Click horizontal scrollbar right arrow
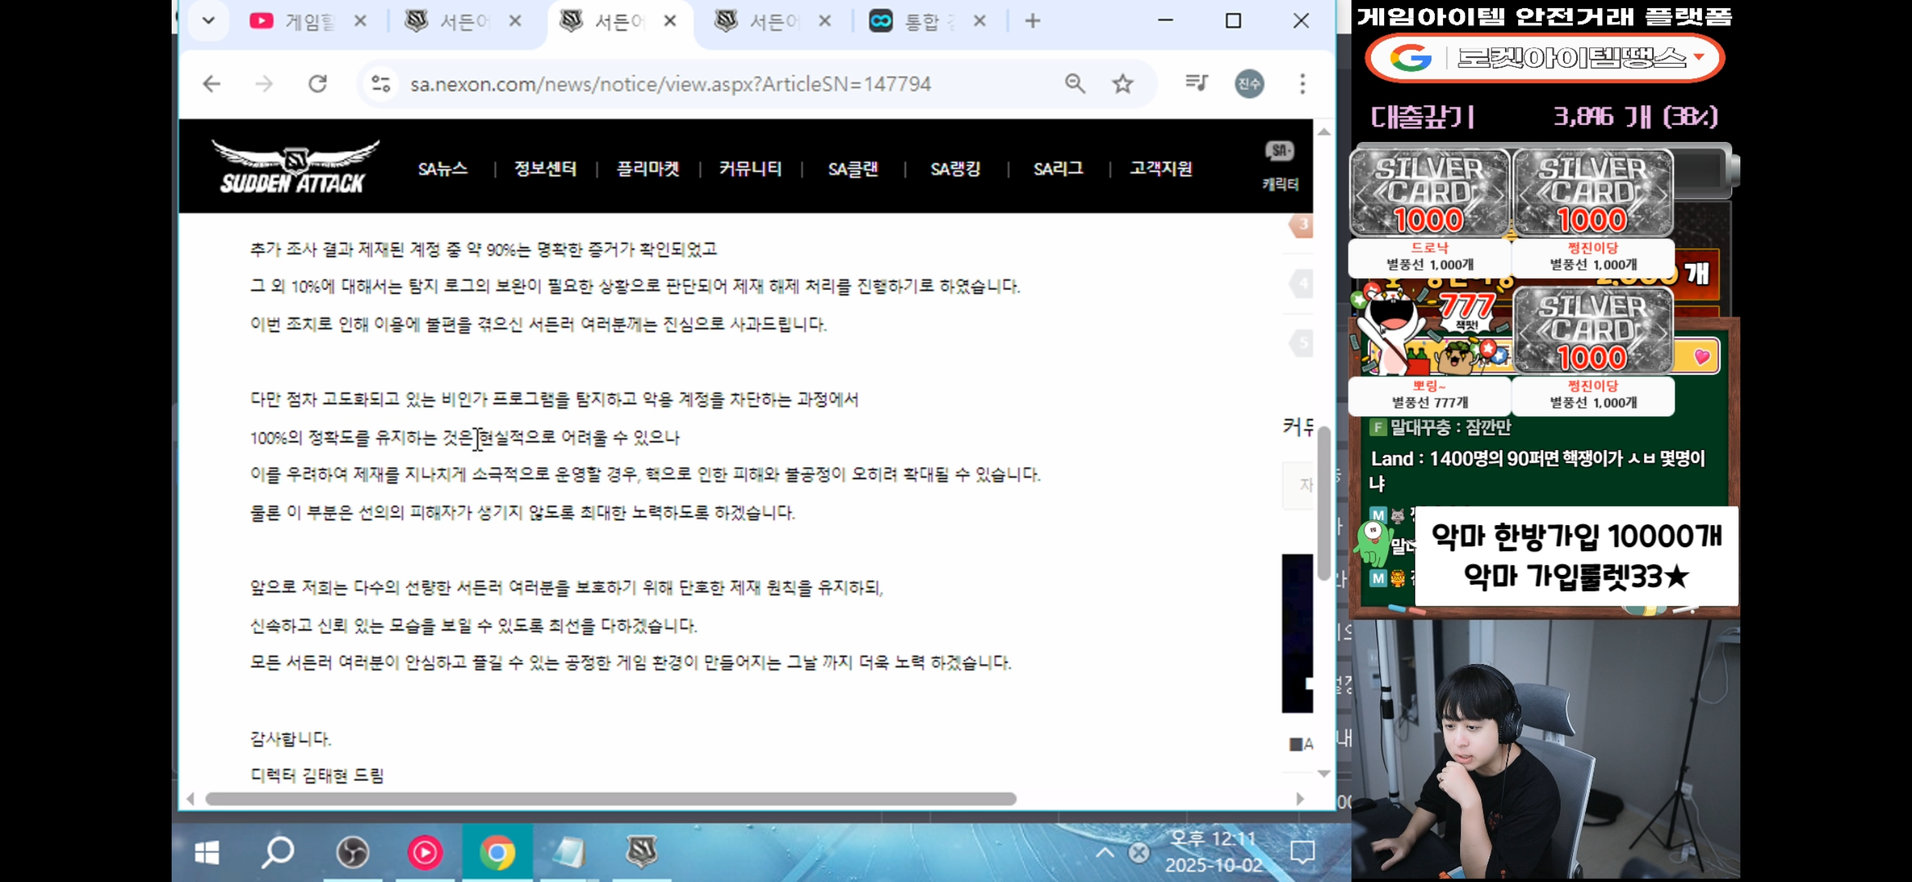The width and height of the screenshot is (1912, 882). tap(1300, 799)
